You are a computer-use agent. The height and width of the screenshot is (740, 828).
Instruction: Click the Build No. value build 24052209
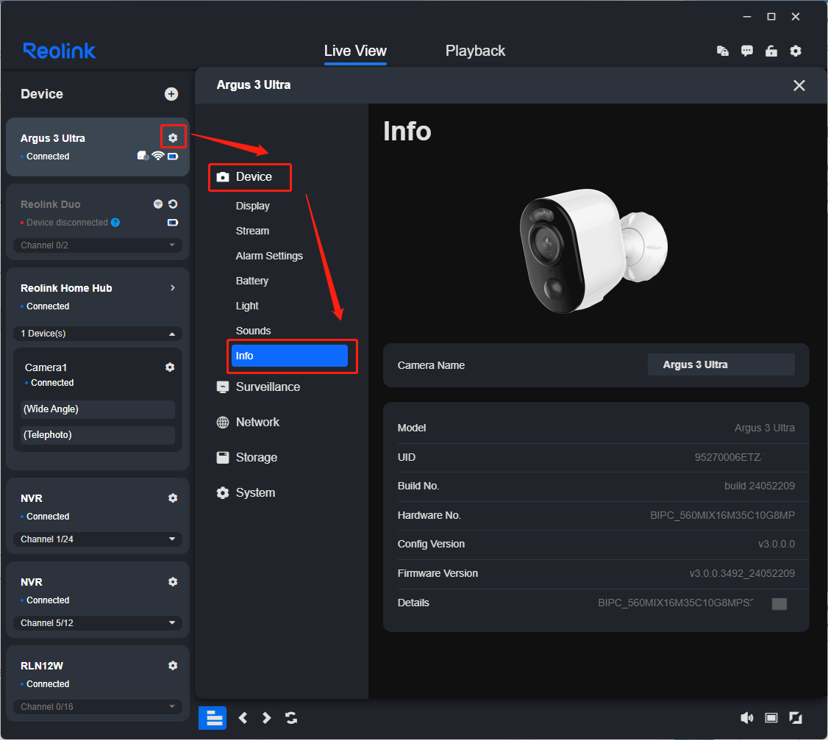(x=760, y=486)
